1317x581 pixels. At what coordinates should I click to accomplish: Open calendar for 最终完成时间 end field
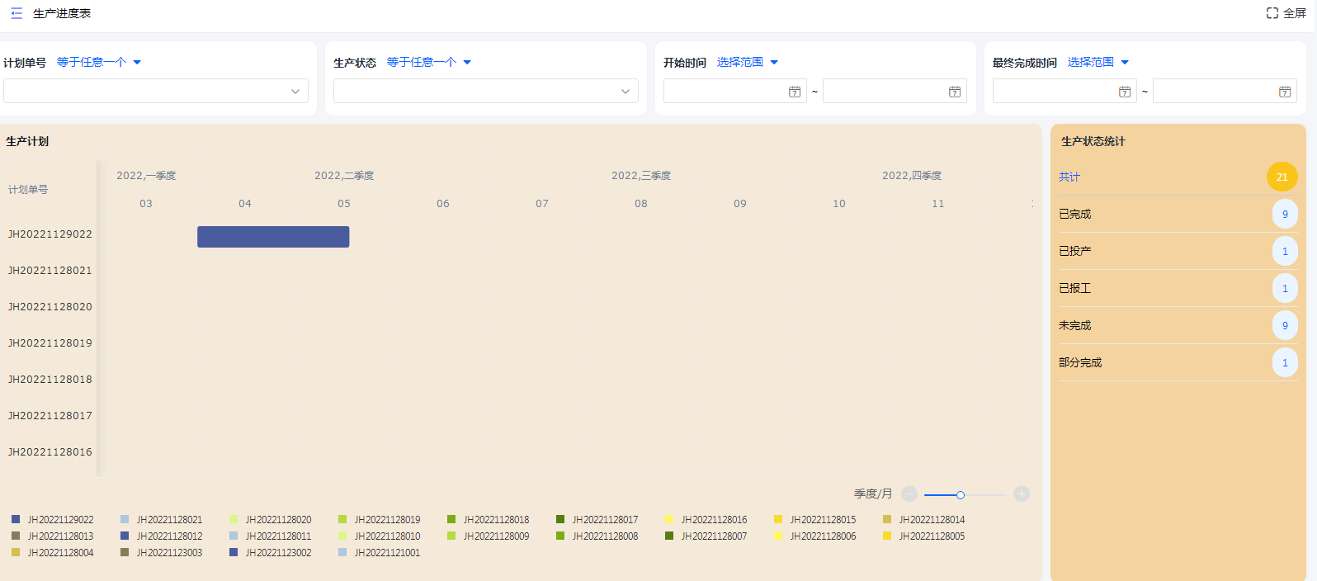[1285, 92]
